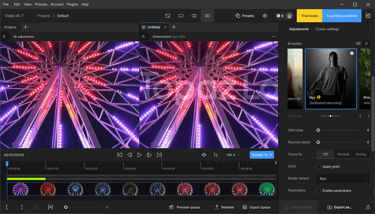Open the Render 1s dropdown arrow
Viewport: 375px width, 214px height.
pos(271,155)
